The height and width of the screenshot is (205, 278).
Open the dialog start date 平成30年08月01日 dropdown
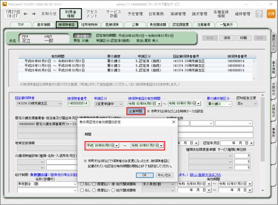[117, 146]
